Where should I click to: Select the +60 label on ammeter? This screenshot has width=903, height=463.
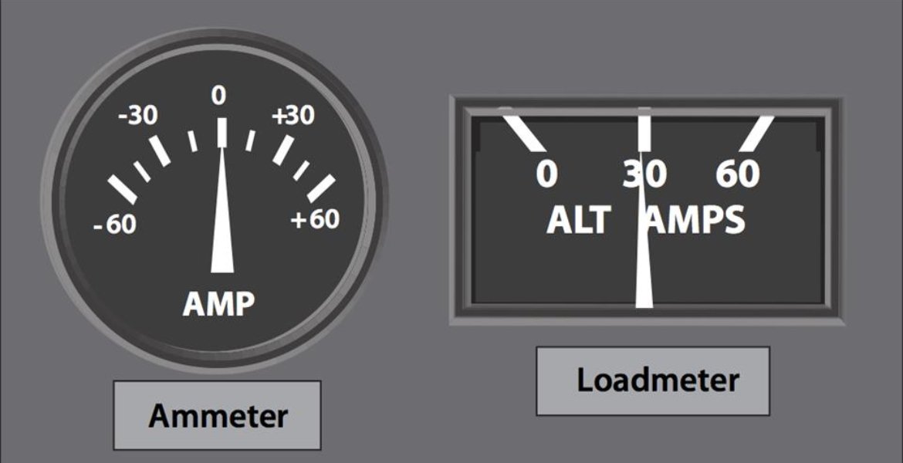click(x=315, y=219)
